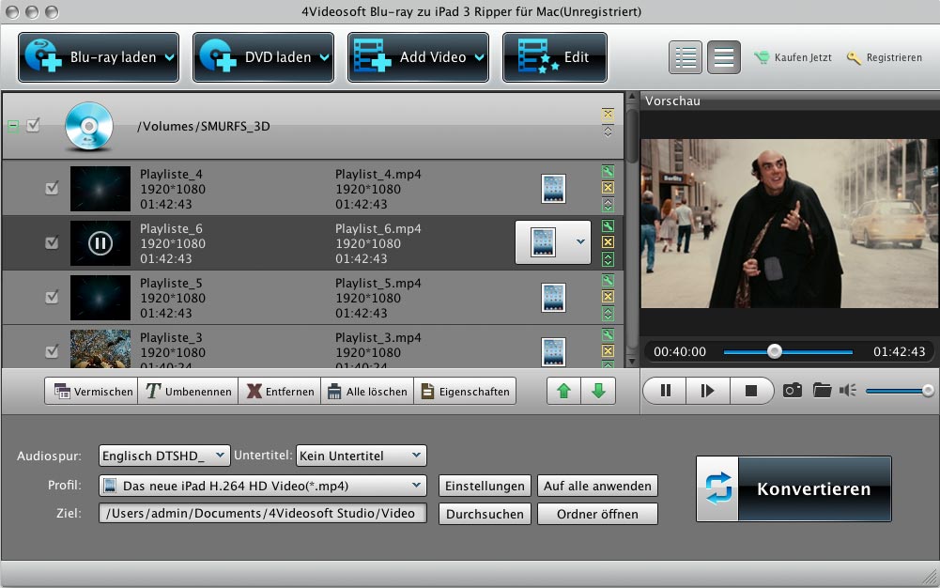Switch to the detailed list view icon
Image resolution: width=940 pixels, height=588 pixels.
[686, 57]
